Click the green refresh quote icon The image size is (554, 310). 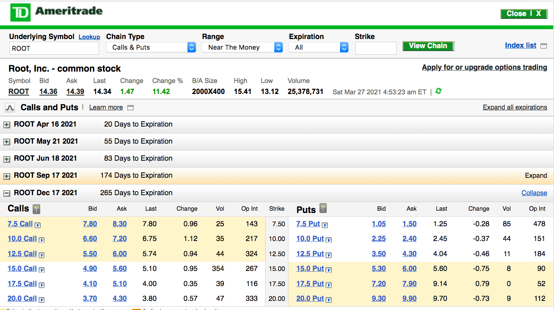(x=439, y=91)
